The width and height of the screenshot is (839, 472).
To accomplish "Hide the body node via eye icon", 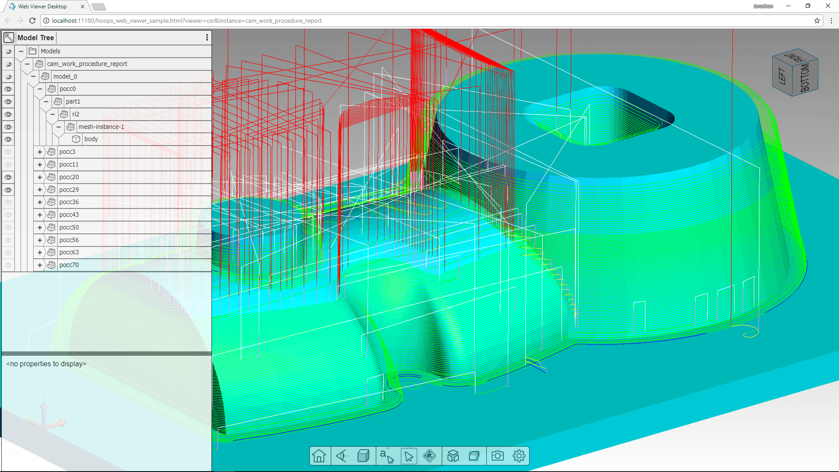I will coord(8,139).
